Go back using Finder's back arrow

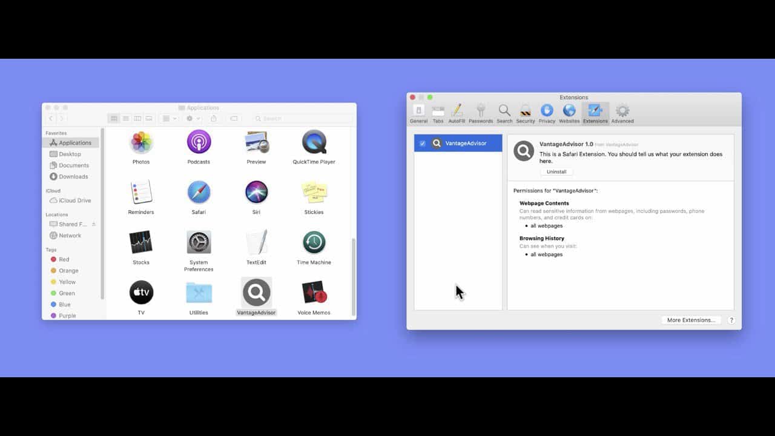click(x=51, y=119)
